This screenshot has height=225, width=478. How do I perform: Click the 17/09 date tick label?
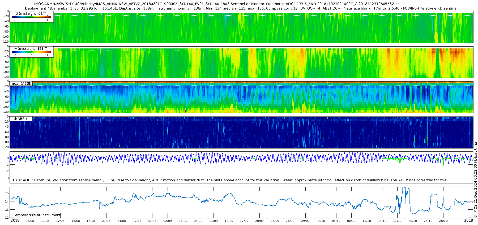coord(244,221)
